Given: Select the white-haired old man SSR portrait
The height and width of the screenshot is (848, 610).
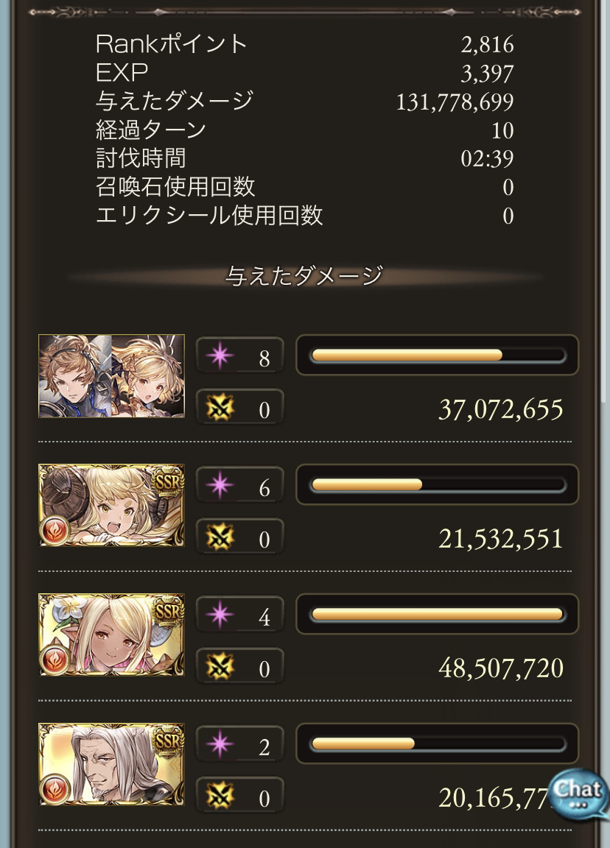Looking at the screenshot, I should click(x=111, y=763).
